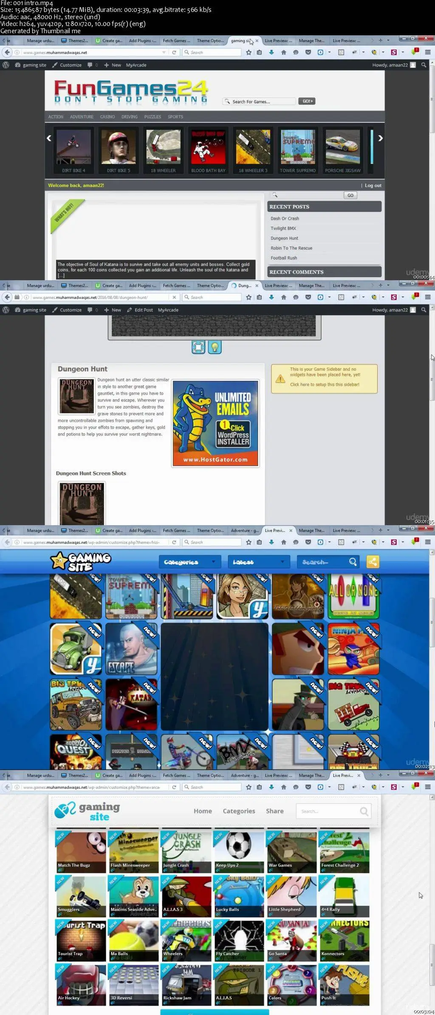Open the Rickshaw Jam game tile
This screenshot has height=1015, width=435.
tap(186, 985)
